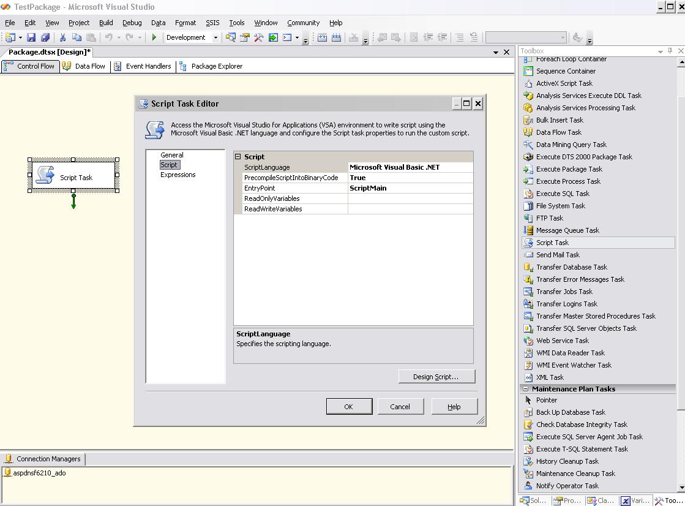The height and width of the screenshot is (506, 685).
Task: Select Execute SQL Task in Toolbox
Action: click(x=563, y=194)
